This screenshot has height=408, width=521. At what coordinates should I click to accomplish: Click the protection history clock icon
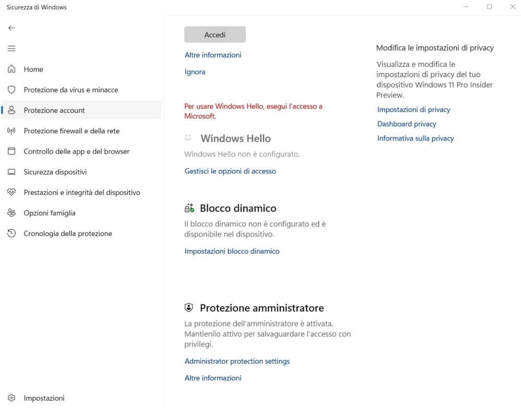[x=11, y=233]
